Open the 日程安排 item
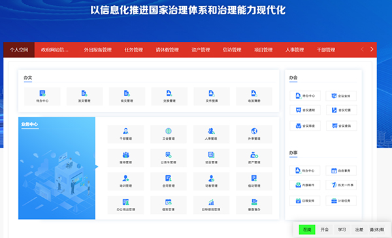 click(x=304, y=201)
